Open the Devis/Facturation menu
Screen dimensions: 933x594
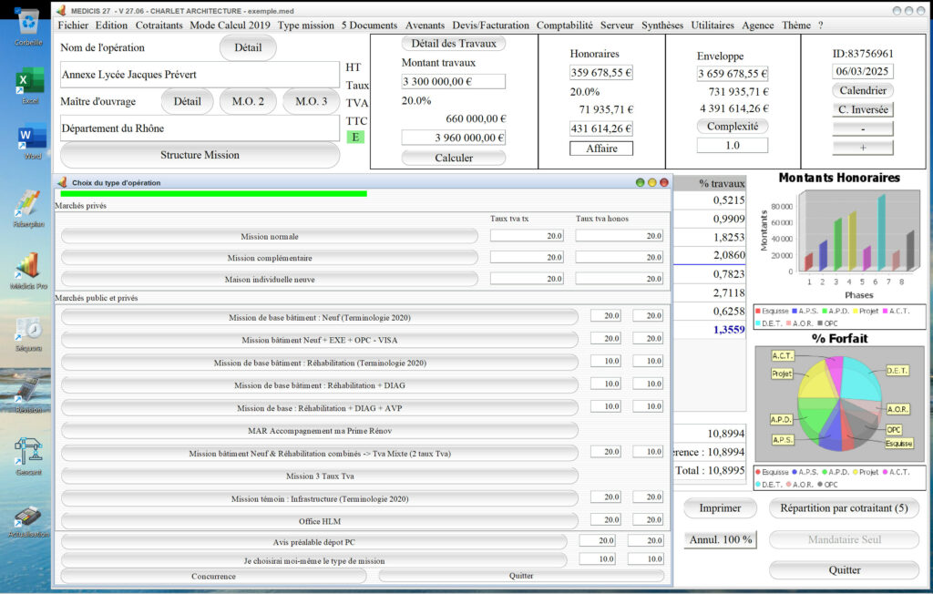pyautogui.click(x=490, y=25)
